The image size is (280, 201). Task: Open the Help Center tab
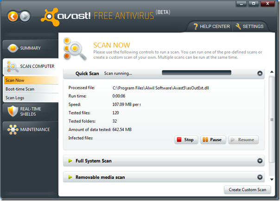click(x=211, y=26)
